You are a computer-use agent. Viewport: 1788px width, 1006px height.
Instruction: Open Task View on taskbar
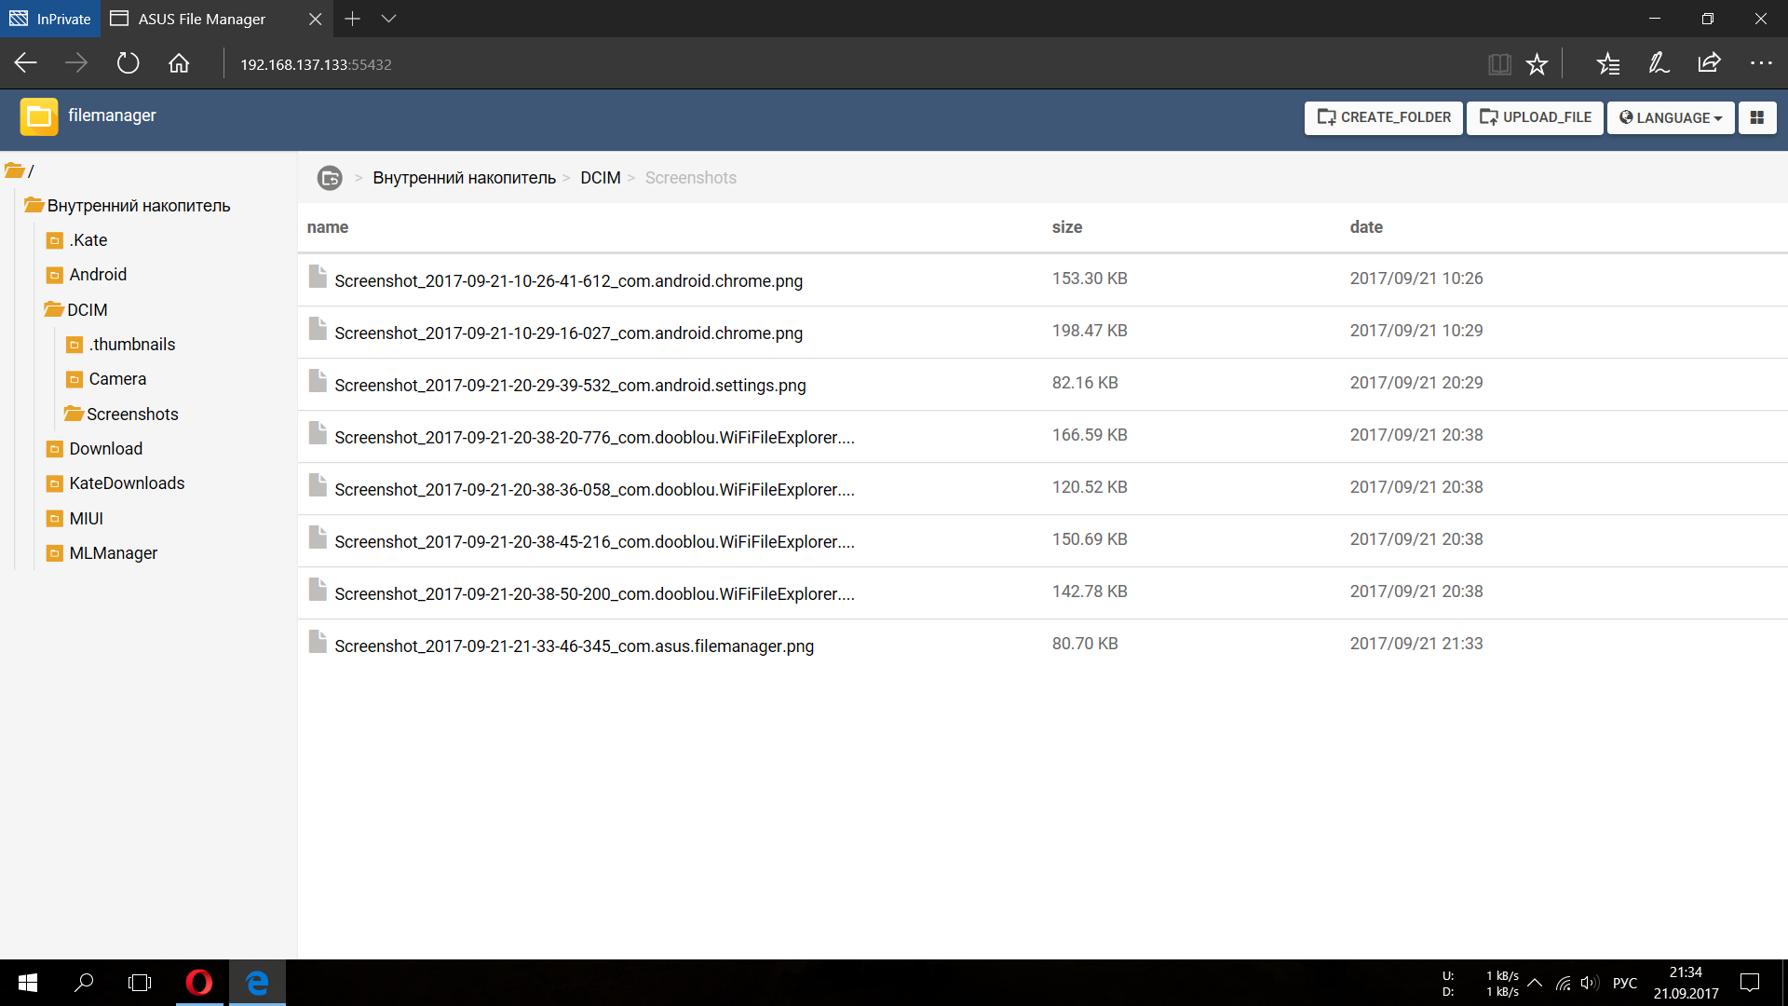(x=140, y=983)
